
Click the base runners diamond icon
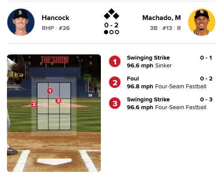[111, 14]
